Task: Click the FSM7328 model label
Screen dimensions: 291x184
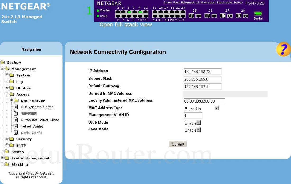Action: tap(255, 3)
